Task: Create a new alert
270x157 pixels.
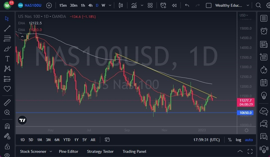Action: click(x=163, y=6)
